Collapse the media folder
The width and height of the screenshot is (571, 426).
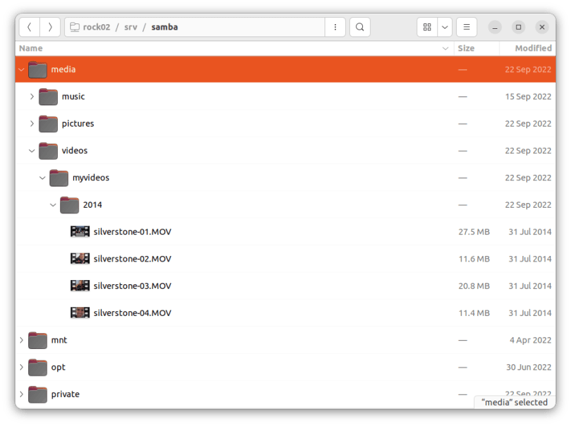tap(21, 70)
